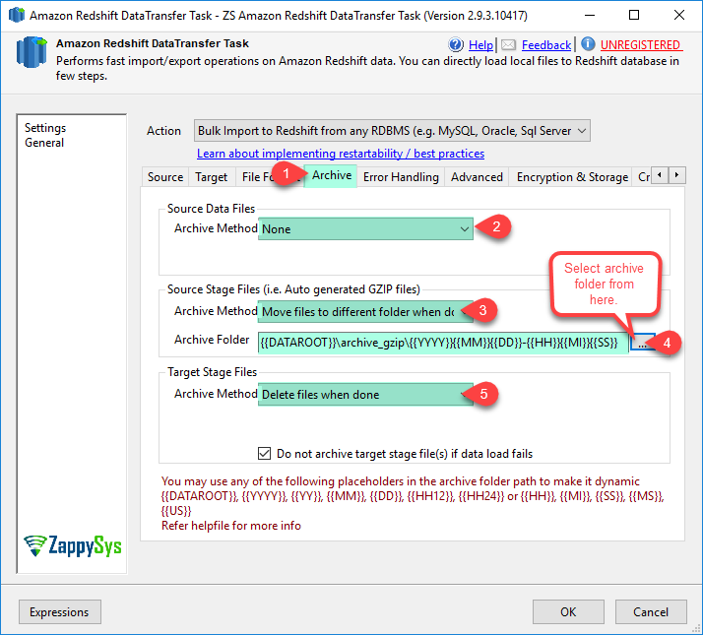This screenshot has width=703, height=635.
Task: Click the Redshift task icon in the header
Action: point(32,52)
